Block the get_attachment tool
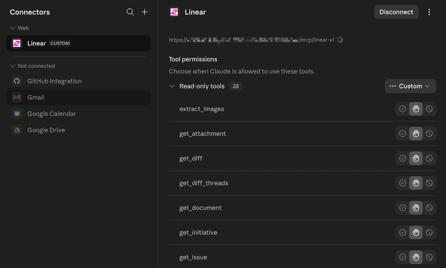Viewport: 446px width, 268px height. pos(429,134)
